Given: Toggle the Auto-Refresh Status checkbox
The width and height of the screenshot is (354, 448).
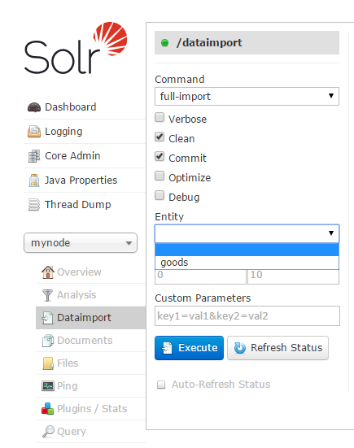Looking at the screenshot, I should (161, 385).
